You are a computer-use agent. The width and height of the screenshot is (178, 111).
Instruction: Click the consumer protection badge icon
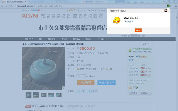pyautogui.click(x=130, y=50)
